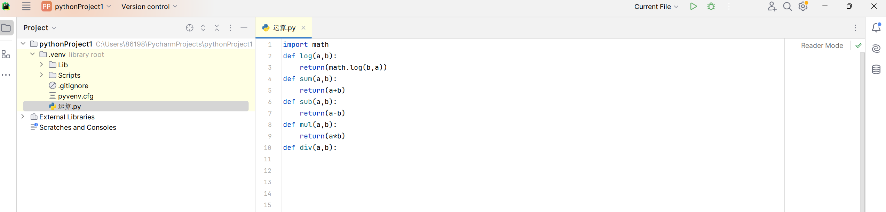886x212 pixels.
Task: Click the AI Assistant spiral icon
Action: [x=876, y=49]
